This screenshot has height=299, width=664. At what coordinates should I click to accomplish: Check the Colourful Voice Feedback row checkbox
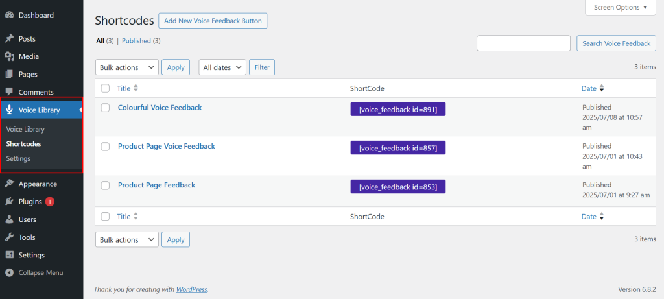[x=106, y=108]
